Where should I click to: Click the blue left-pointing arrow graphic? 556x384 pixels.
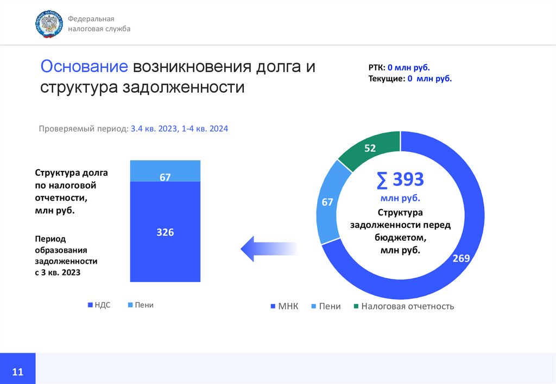269,249
